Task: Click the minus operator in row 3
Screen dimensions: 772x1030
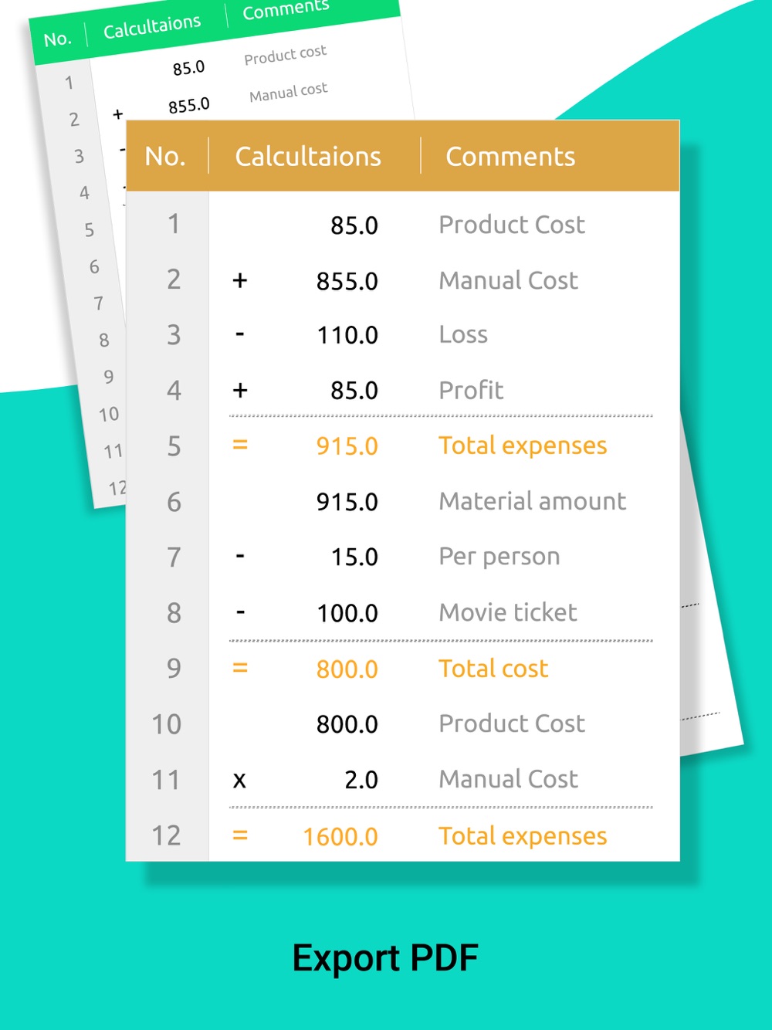Action: [x=240, y=335]
